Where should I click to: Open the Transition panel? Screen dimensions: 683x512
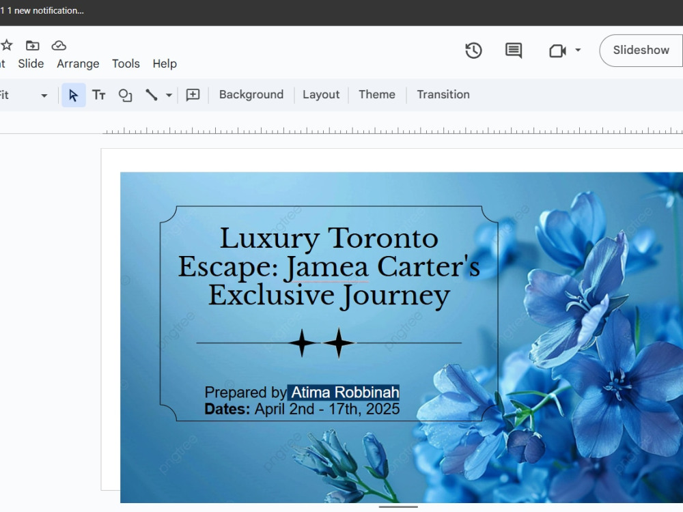(x=443, y=94)
